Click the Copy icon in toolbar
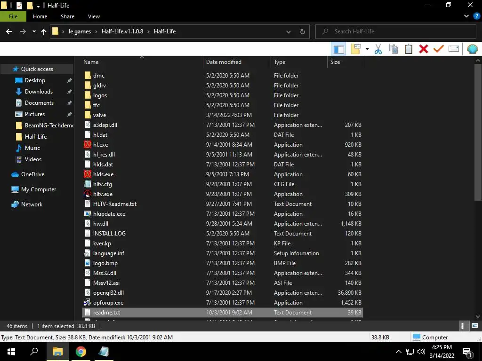 tap(394, 49)
